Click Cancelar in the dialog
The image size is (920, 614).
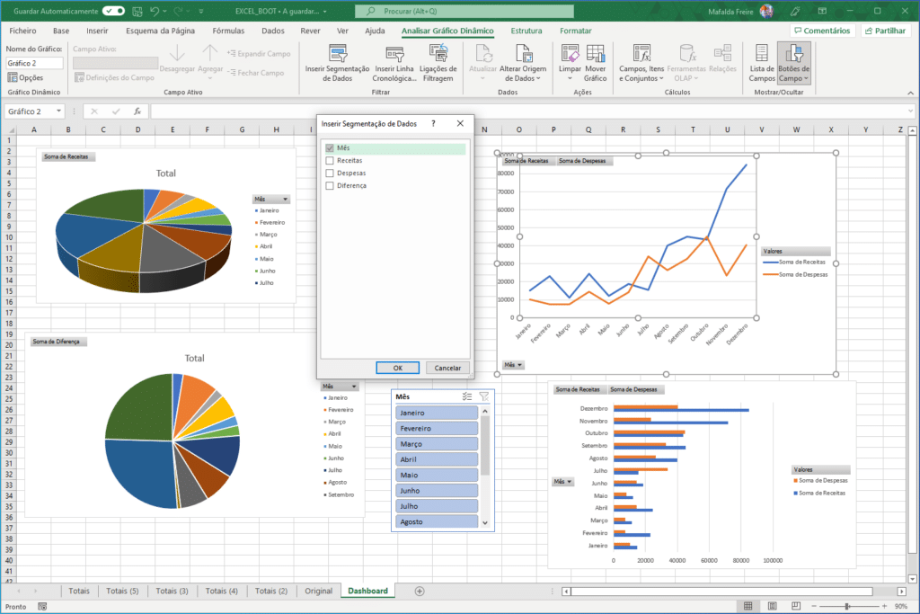[447, 367]
